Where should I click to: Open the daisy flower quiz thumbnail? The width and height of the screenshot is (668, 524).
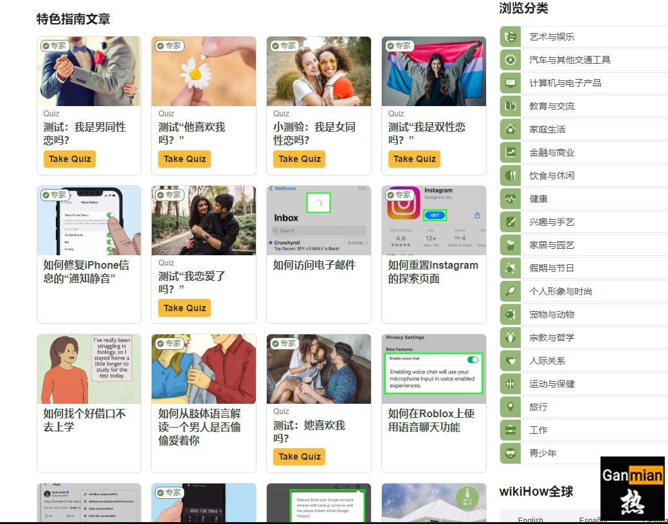(204, 71)
